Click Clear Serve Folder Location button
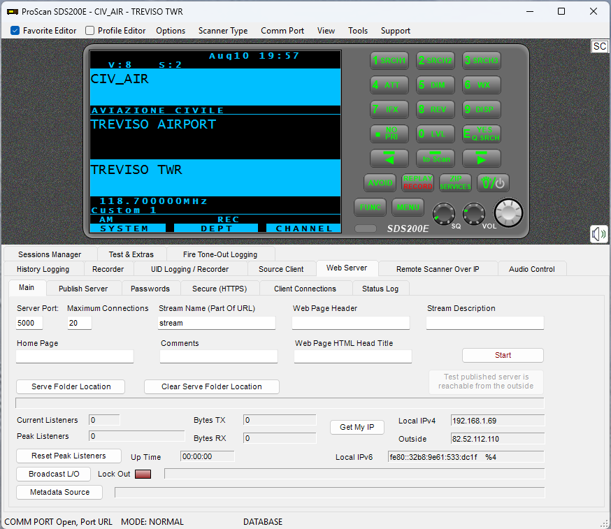 tap(212, 387)
